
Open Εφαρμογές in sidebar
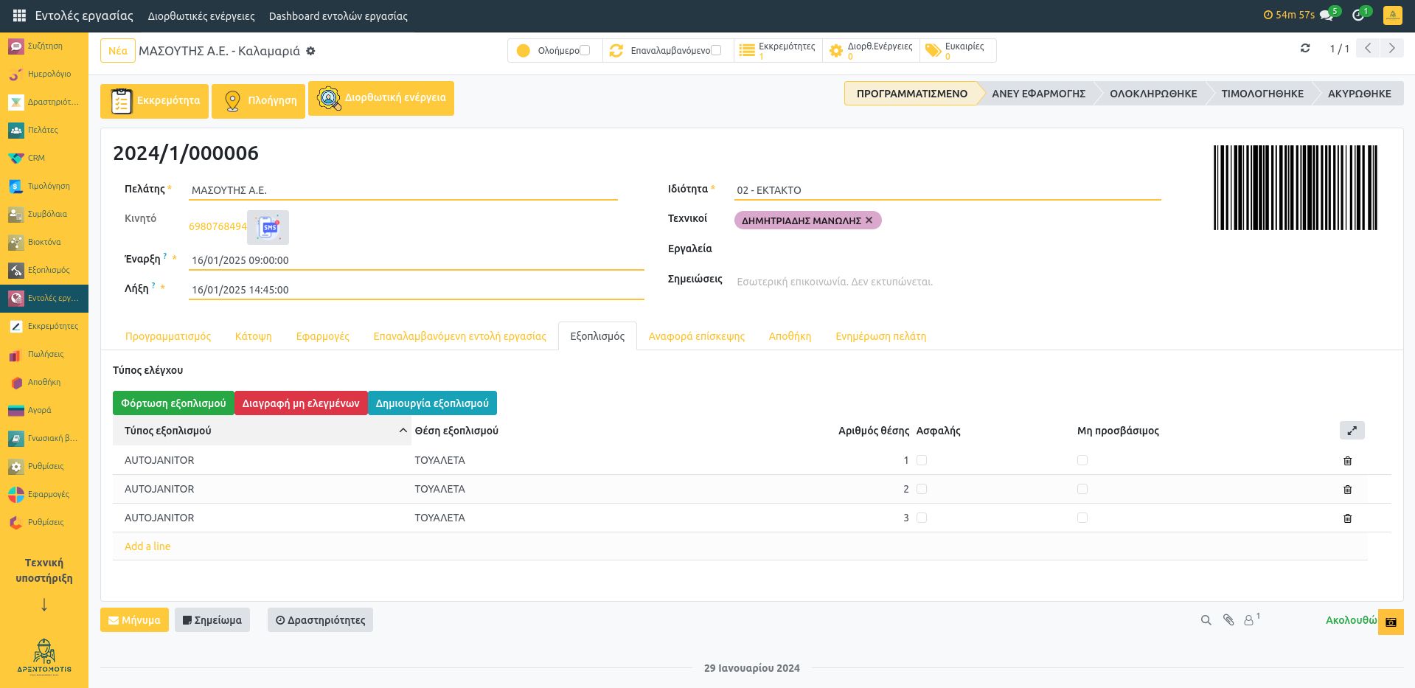click(x=44, y=494)
